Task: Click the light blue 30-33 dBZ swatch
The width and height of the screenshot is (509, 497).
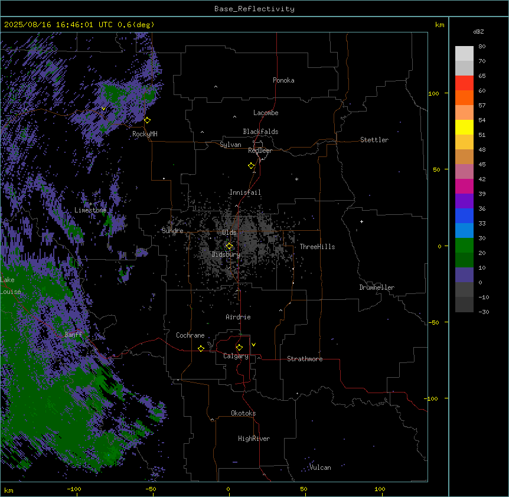Action: coord(464,231)
